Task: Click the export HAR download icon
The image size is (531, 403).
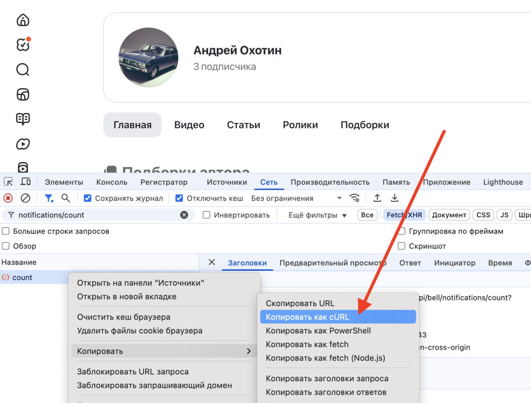Action: [395, 198]
